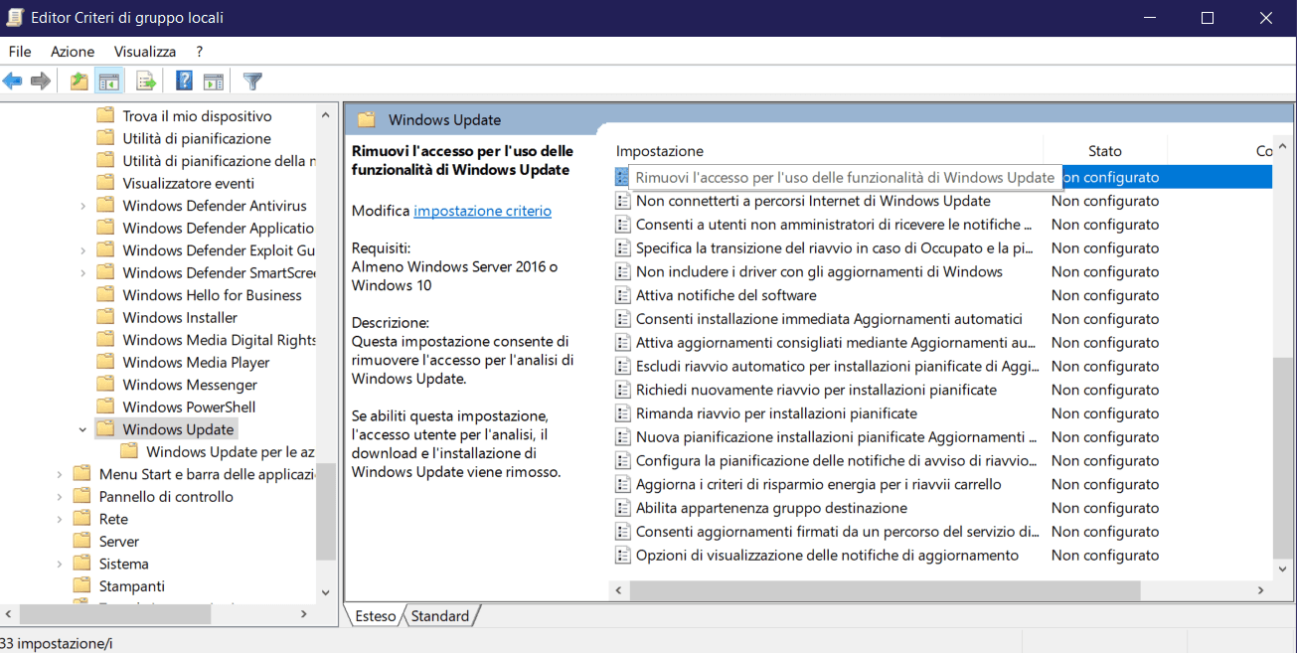The height and width of the screenshot is (653, 1297).
Task: Open the Azione menu
Action: pos(73,51)
